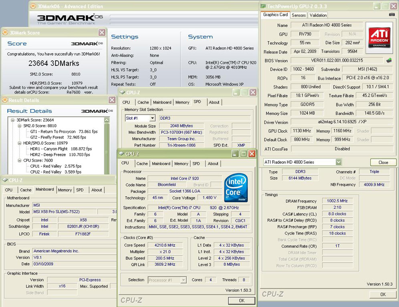Image resolution: width=399 pixels, height=307 pixels.
Task: Click the GPU-Z title bar app icon
Action: tap(263, 6)
